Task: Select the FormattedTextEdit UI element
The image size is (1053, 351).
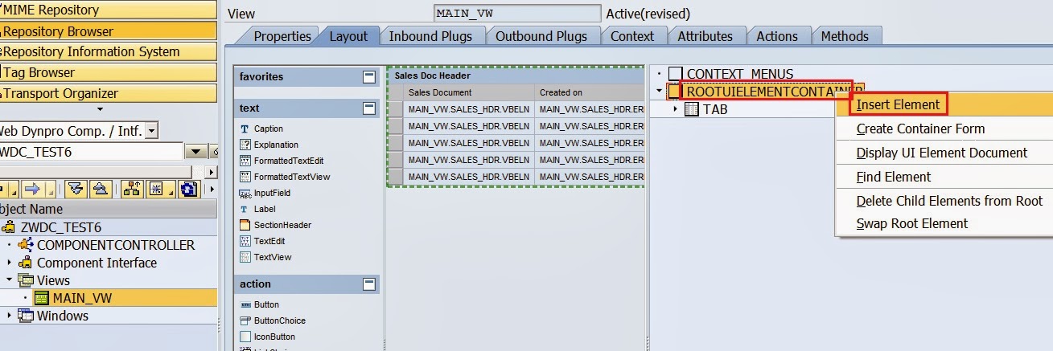Action: [x=289, y=161]
